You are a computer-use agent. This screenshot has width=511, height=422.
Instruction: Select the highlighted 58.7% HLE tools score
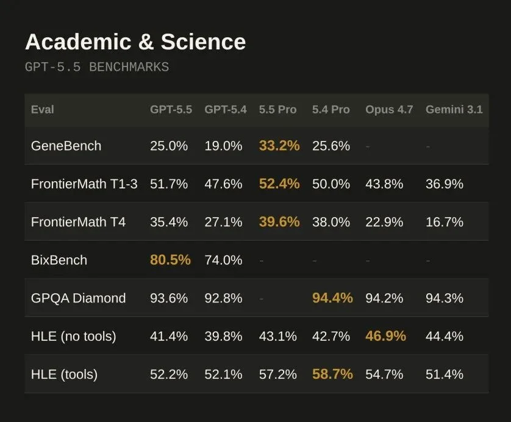(332, 374)
